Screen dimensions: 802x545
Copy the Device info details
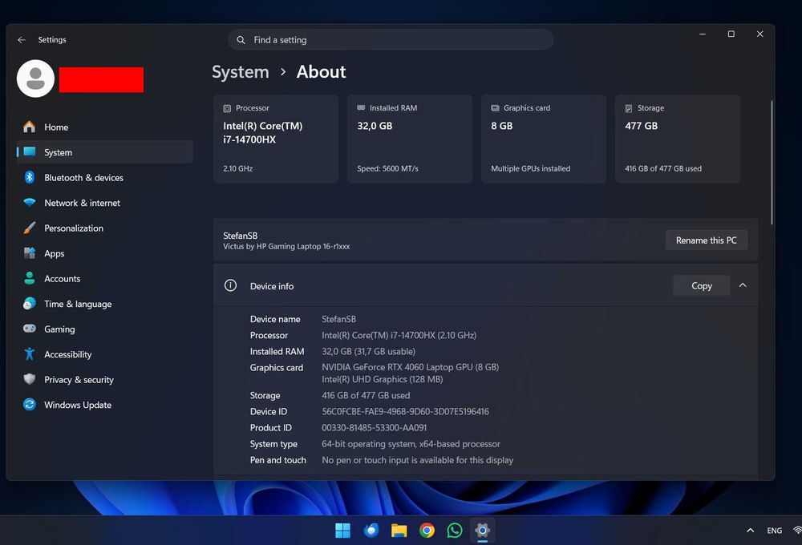tap(701, 286)
